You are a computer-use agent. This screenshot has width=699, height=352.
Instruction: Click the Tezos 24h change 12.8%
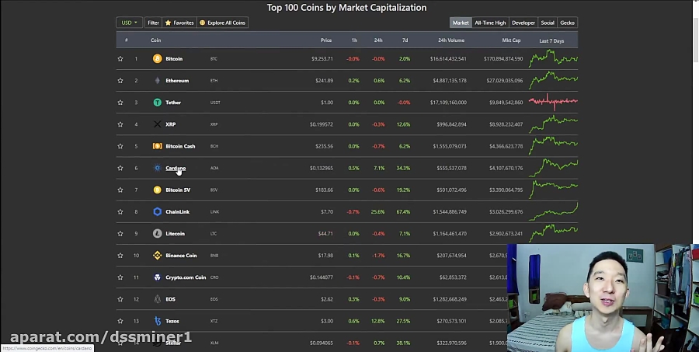[377, 321]
